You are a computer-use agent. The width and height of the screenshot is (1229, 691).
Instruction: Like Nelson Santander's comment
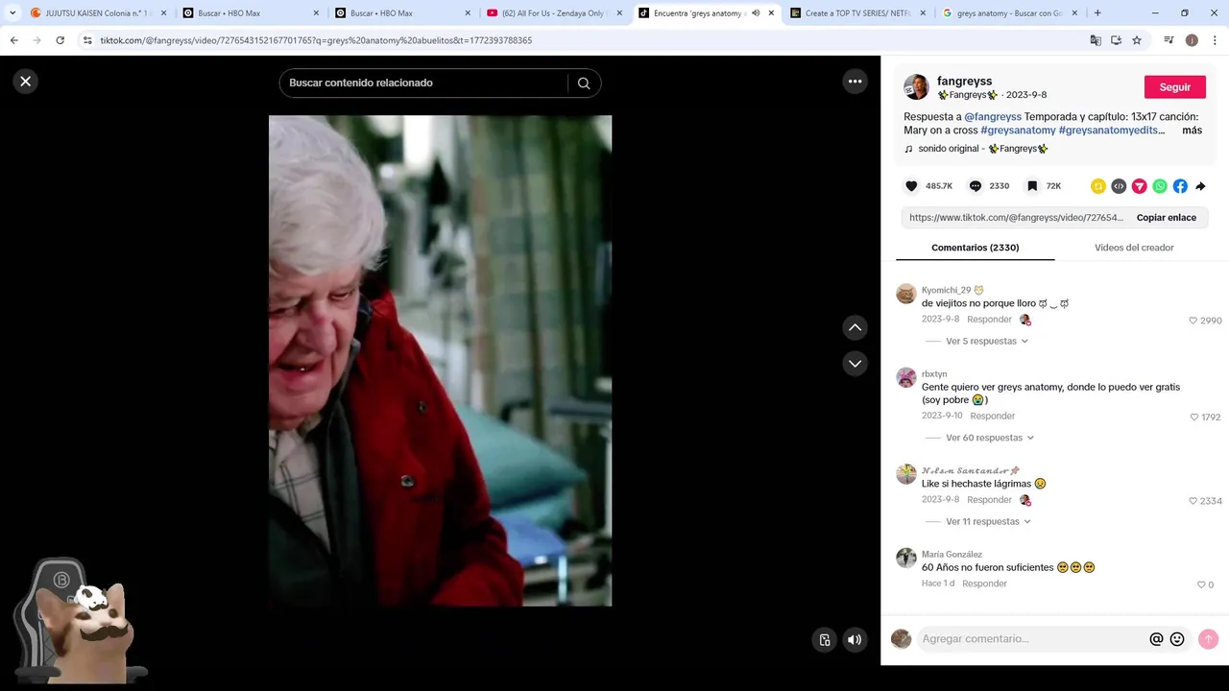[x=1193, y=501]
